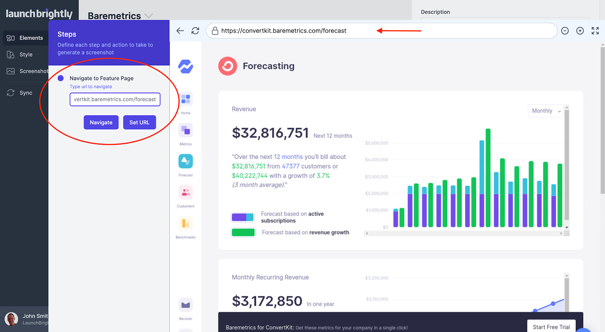Click the step URL input field
This screenshot has height=332, width=605.
[115, 99]
